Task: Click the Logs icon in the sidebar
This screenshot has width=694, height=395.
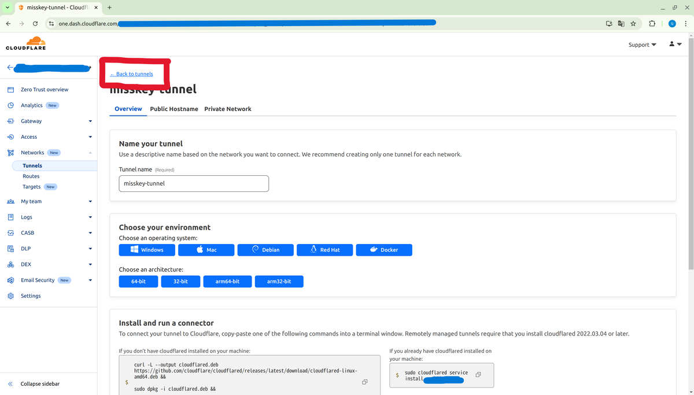Action: (x=10, y=217)
